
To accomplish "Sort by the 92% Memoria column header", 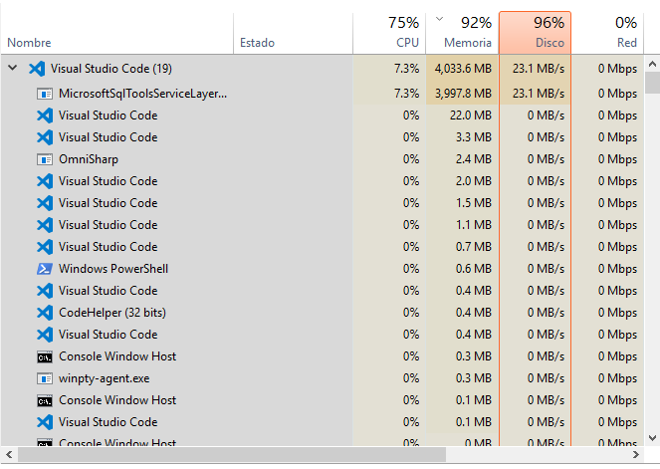I will [x=462, y=34].
